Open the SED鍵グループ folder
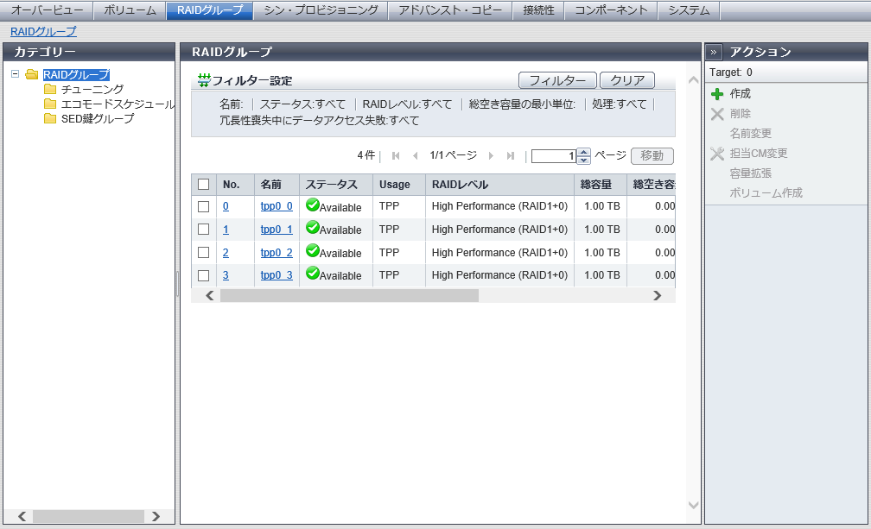871x529 pixels. click(x=97, y=119)
